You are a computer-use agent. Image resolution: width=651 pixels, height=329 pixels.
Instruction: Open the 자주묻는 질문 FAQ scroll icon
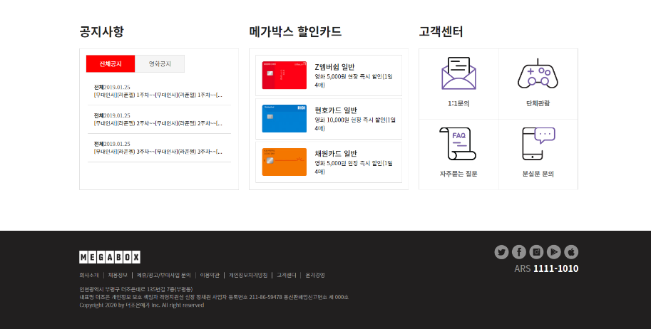pos(458,144)
